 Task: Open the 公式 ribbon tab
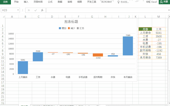50,2
